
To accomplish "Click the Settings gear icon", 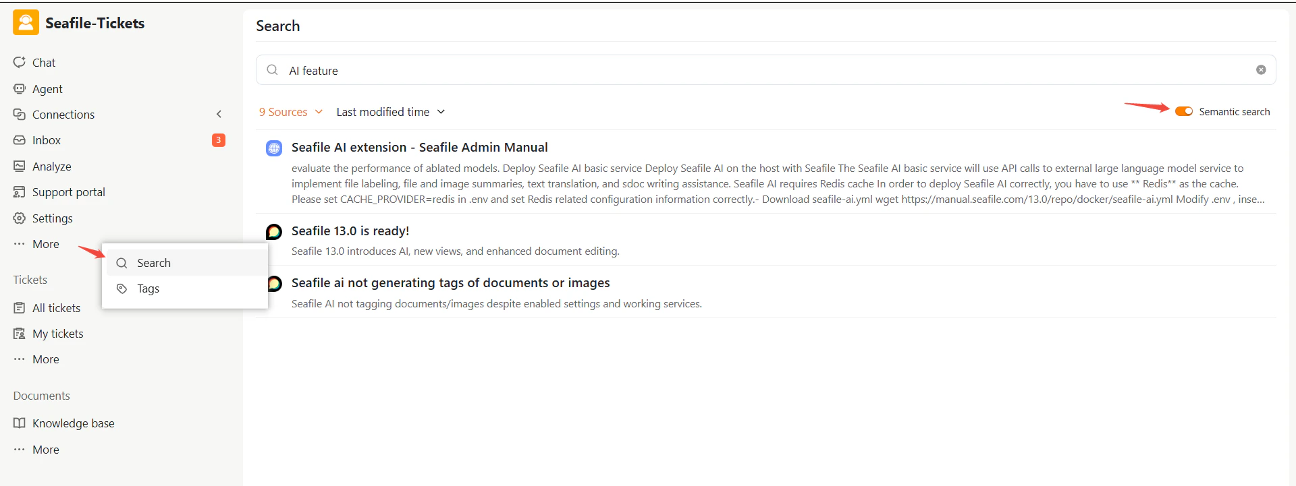I will pyautogui.click(x=20, y=218).
